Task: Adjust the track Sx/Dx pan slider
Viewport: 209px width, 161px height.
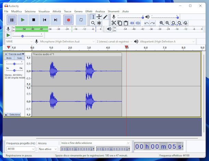Action: point(14,70)
